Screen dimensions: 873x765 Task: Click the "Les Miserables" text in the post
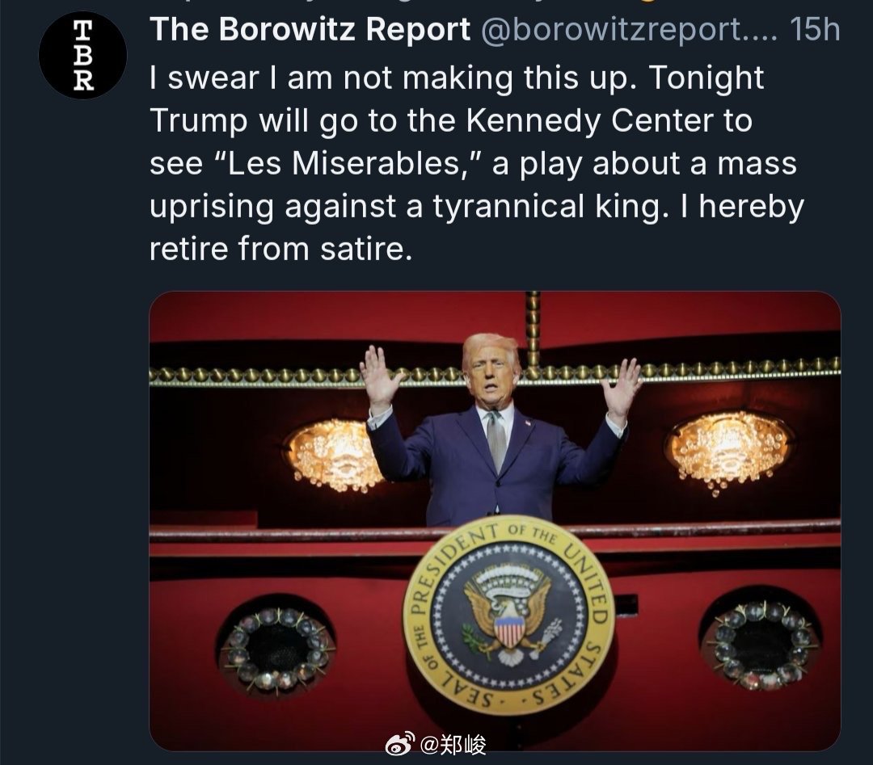[352, 163]
